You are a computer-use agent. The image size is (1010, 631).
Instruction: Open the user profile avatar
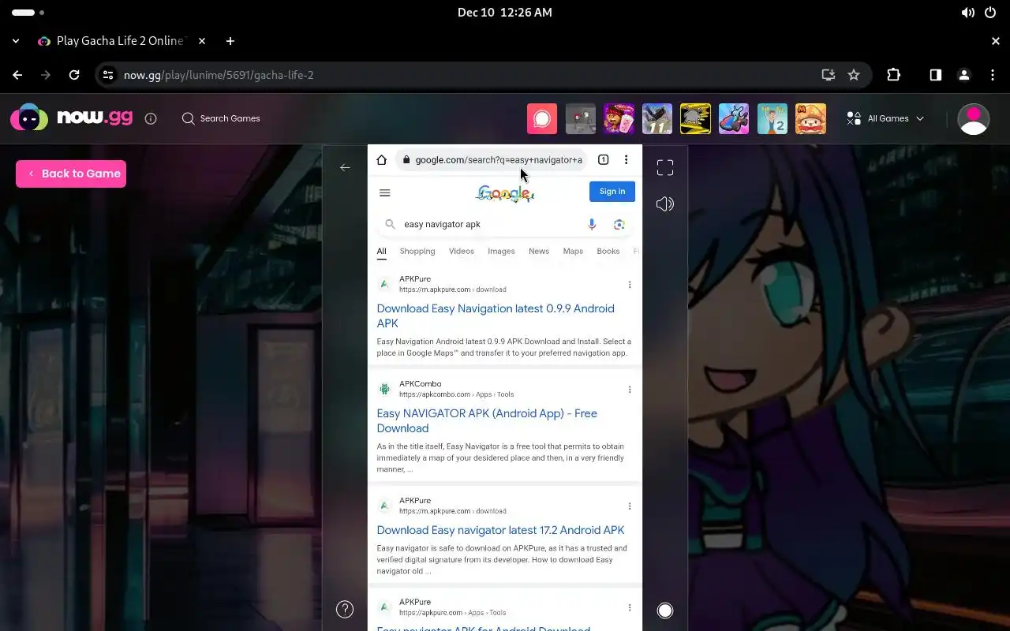973,119
